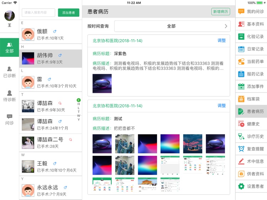Click battery indicator in status bar
Screen dimensions: 267x200
tap(260, 3)
